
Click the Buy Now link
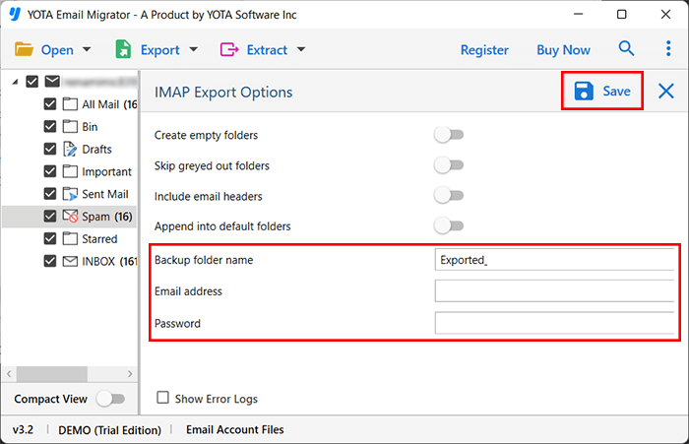tap(563, 49)
